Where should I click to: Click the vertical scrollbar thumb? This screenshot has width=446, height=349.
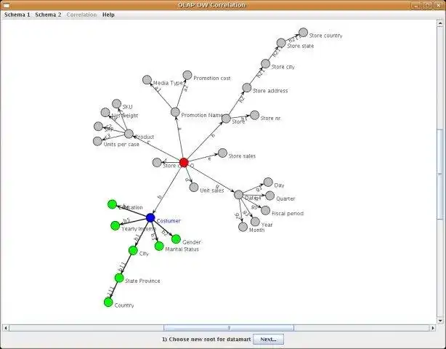(439, 174)
